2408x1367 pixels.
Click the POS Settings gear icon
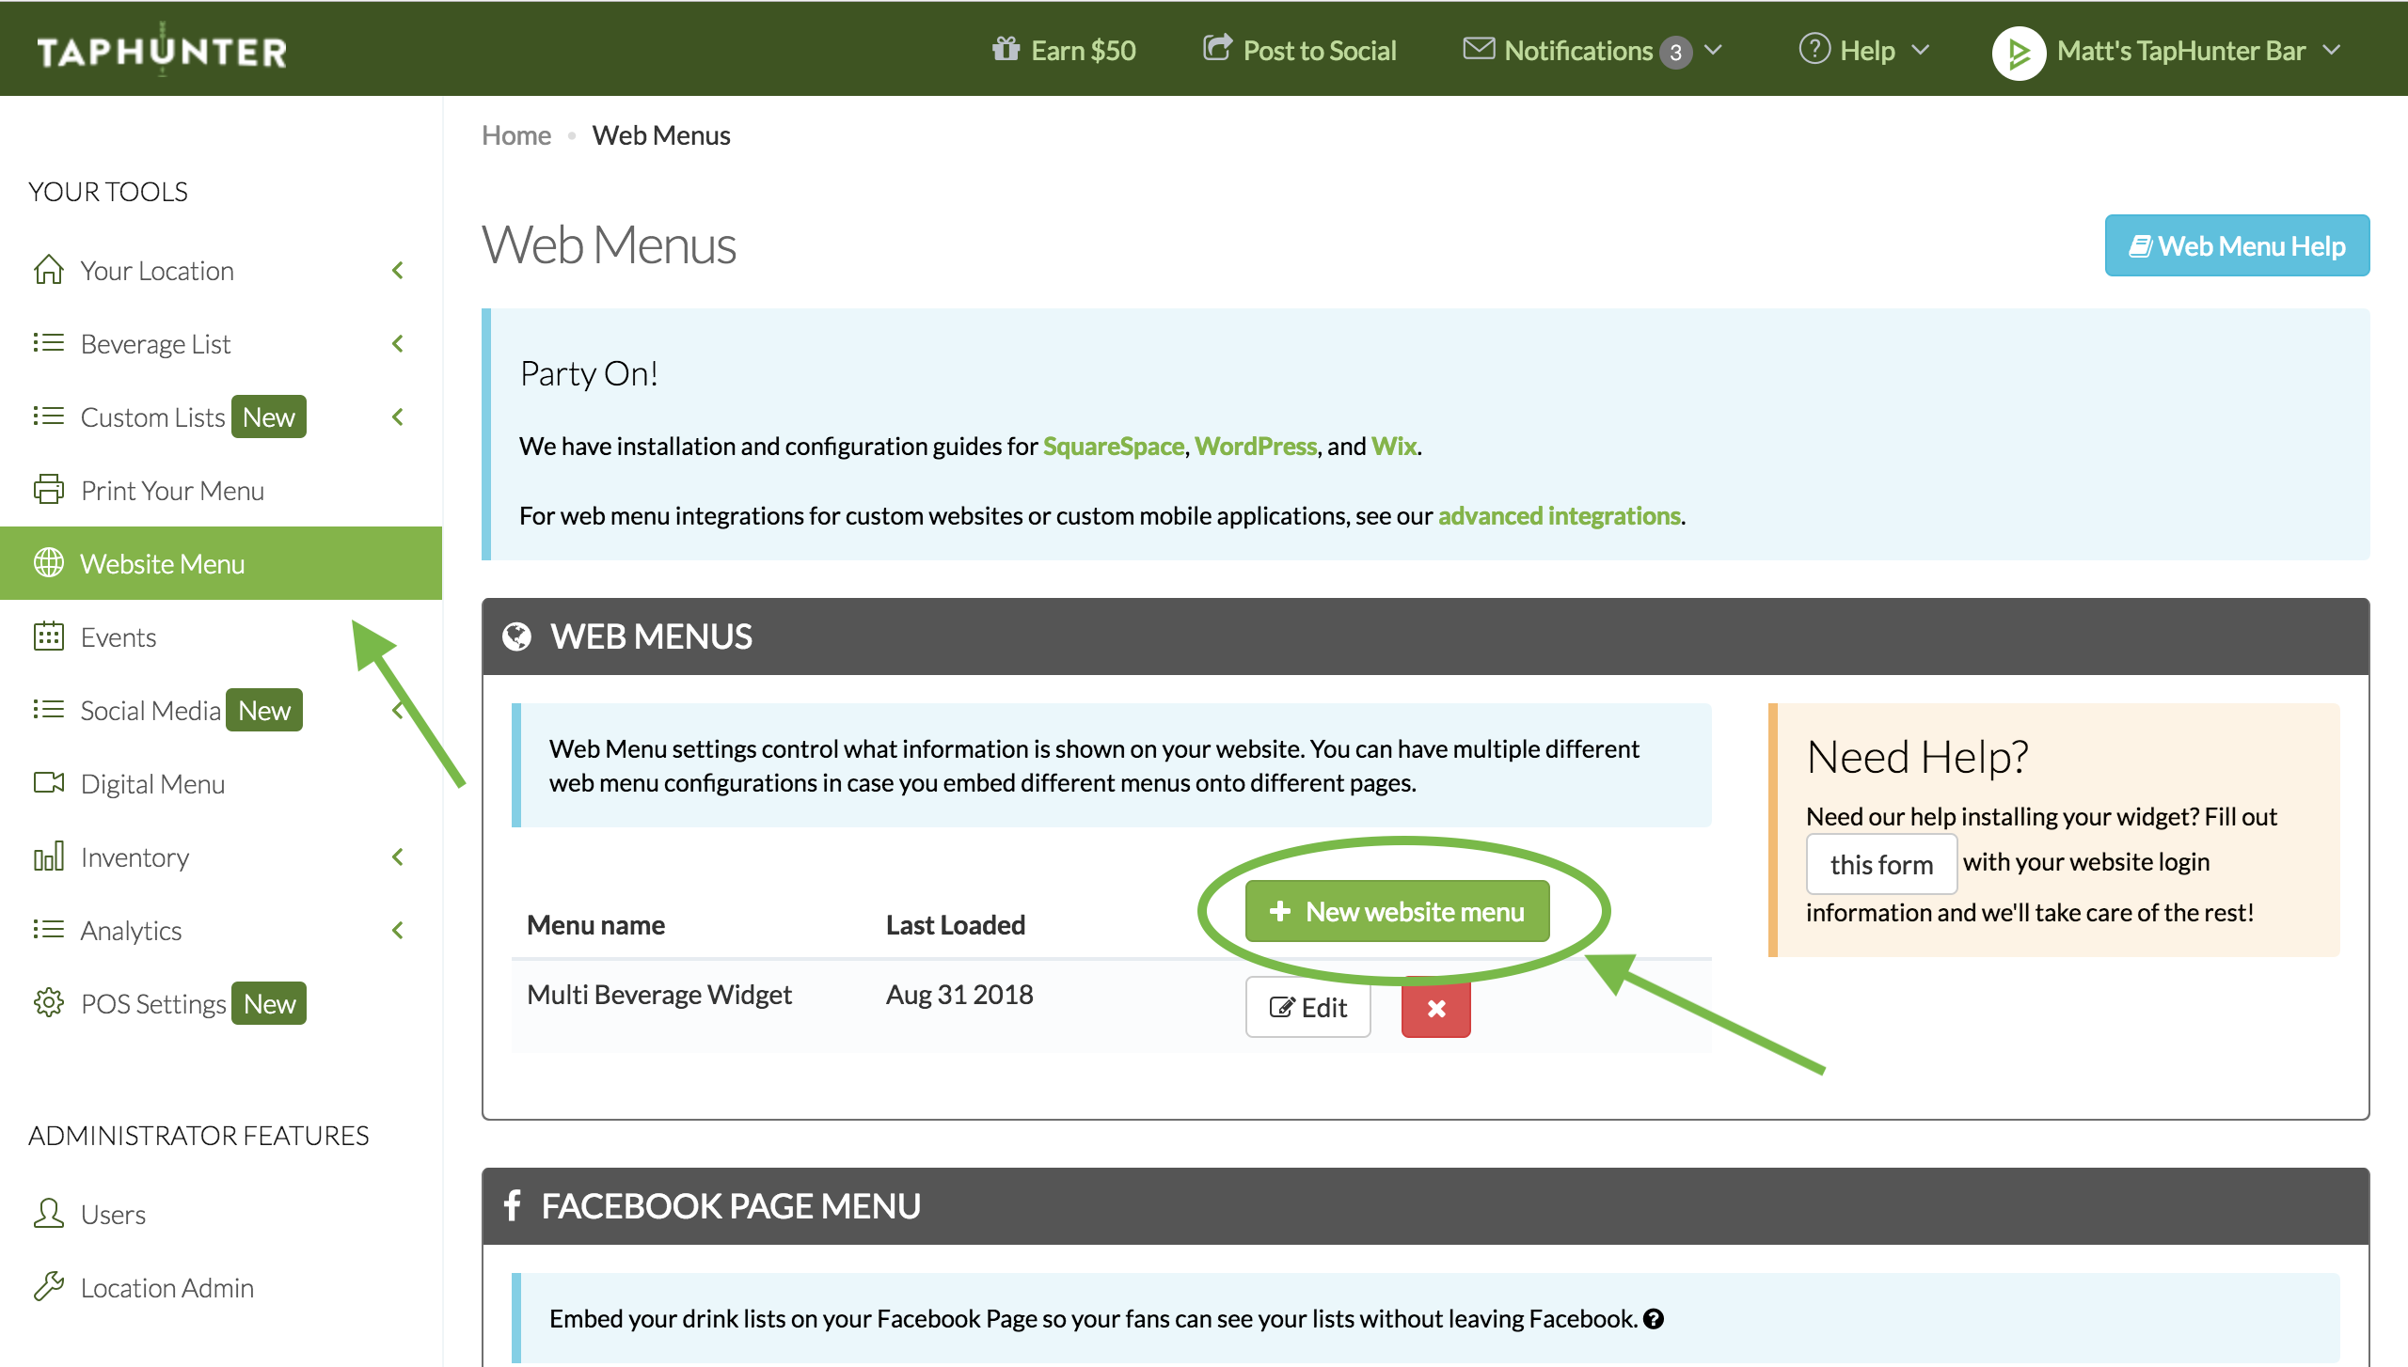[49, 1003]
